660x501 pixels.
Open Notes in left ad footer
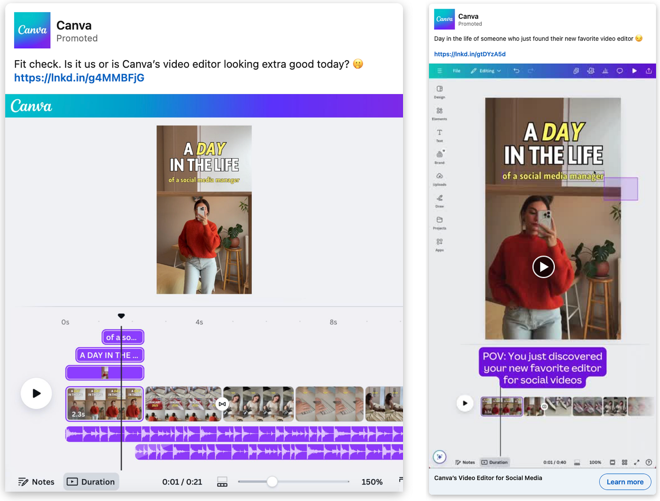pyautogui.click(x=36, y=482)
